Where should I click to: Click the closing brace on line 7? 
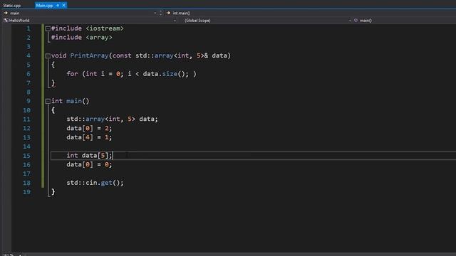(x=53, y=83)
